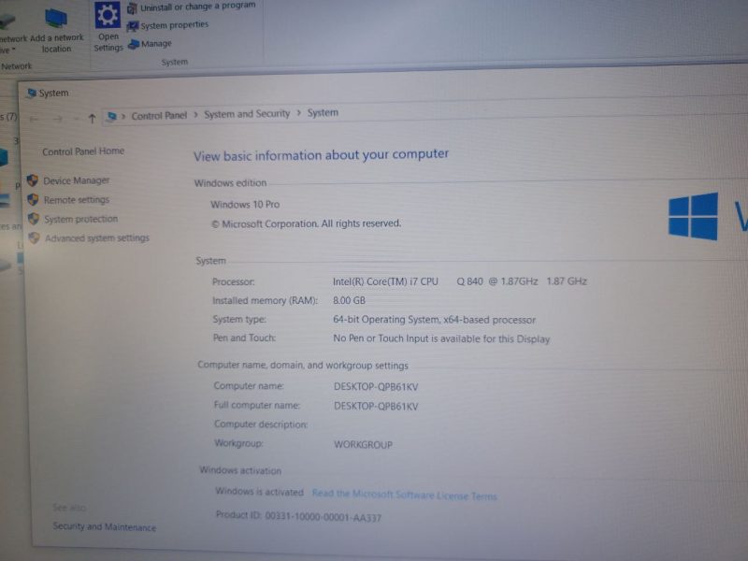Viewport: 748px width, 561px height.
Task: Click the Manage computer icon
Action: pyautogui.click(x=134, y=44)
